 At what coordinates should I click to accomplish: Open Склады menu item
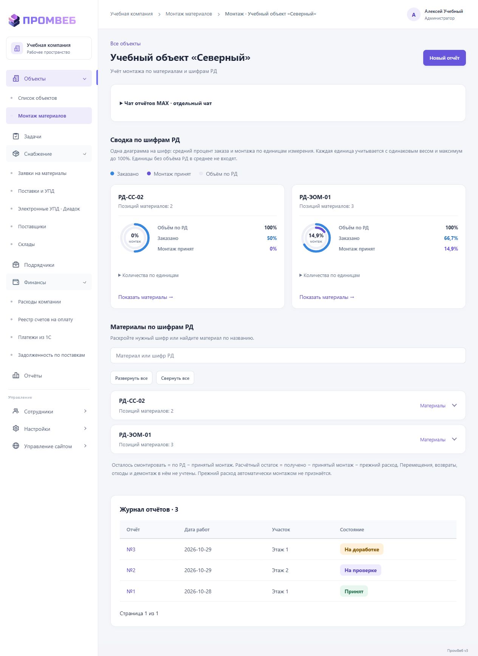coord(26,244)
